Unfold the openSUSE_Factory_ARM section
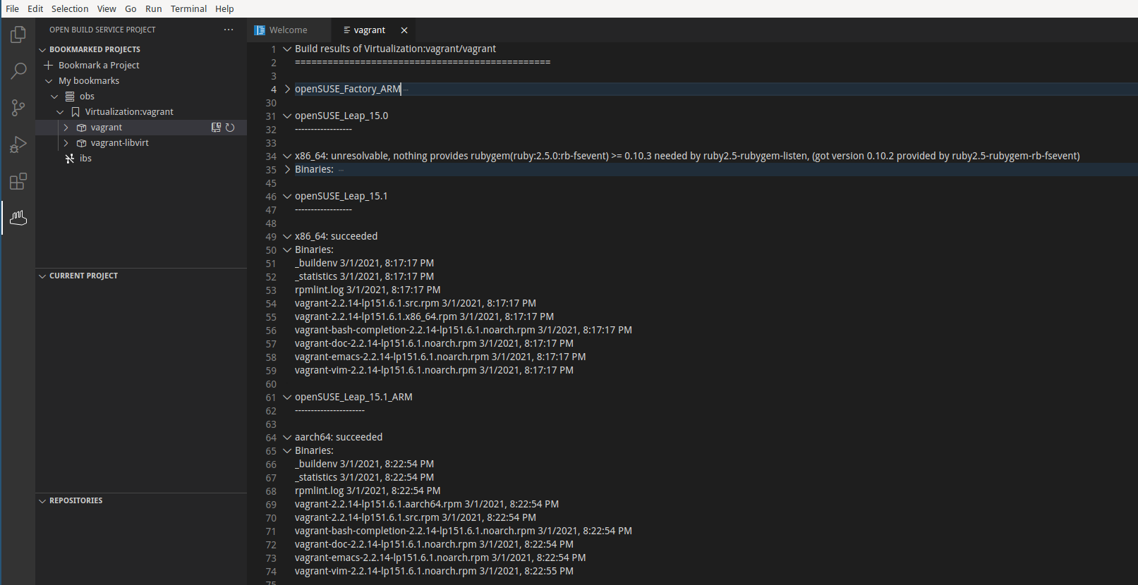 tap(287, 90)
